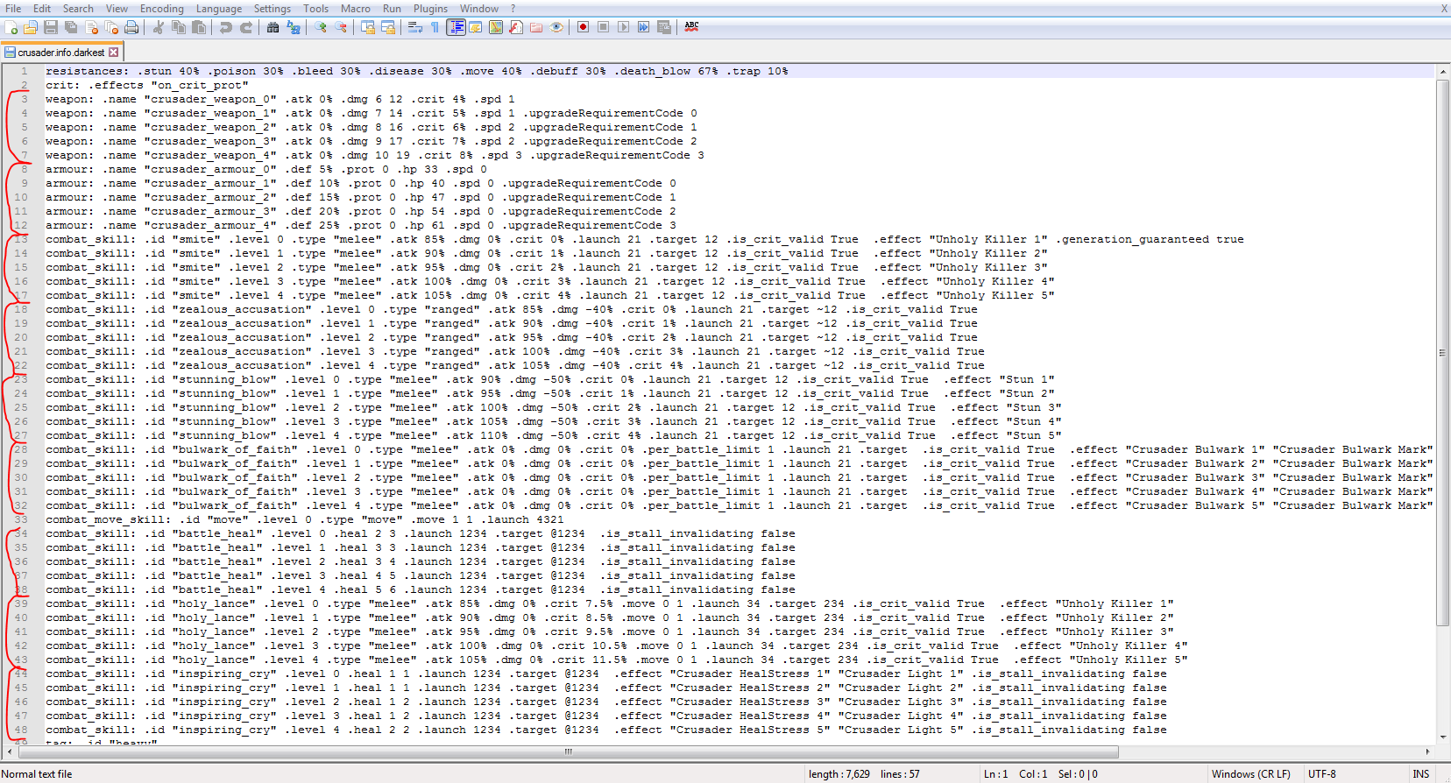Click the Run Macro Multiple Times icon

pyautogui.click(x=643, y=27)
